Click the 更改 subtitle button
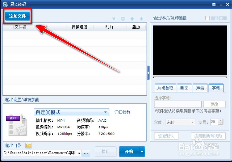Image resolution: width=232 pixels, height=162 pixels. click(214, 104)
